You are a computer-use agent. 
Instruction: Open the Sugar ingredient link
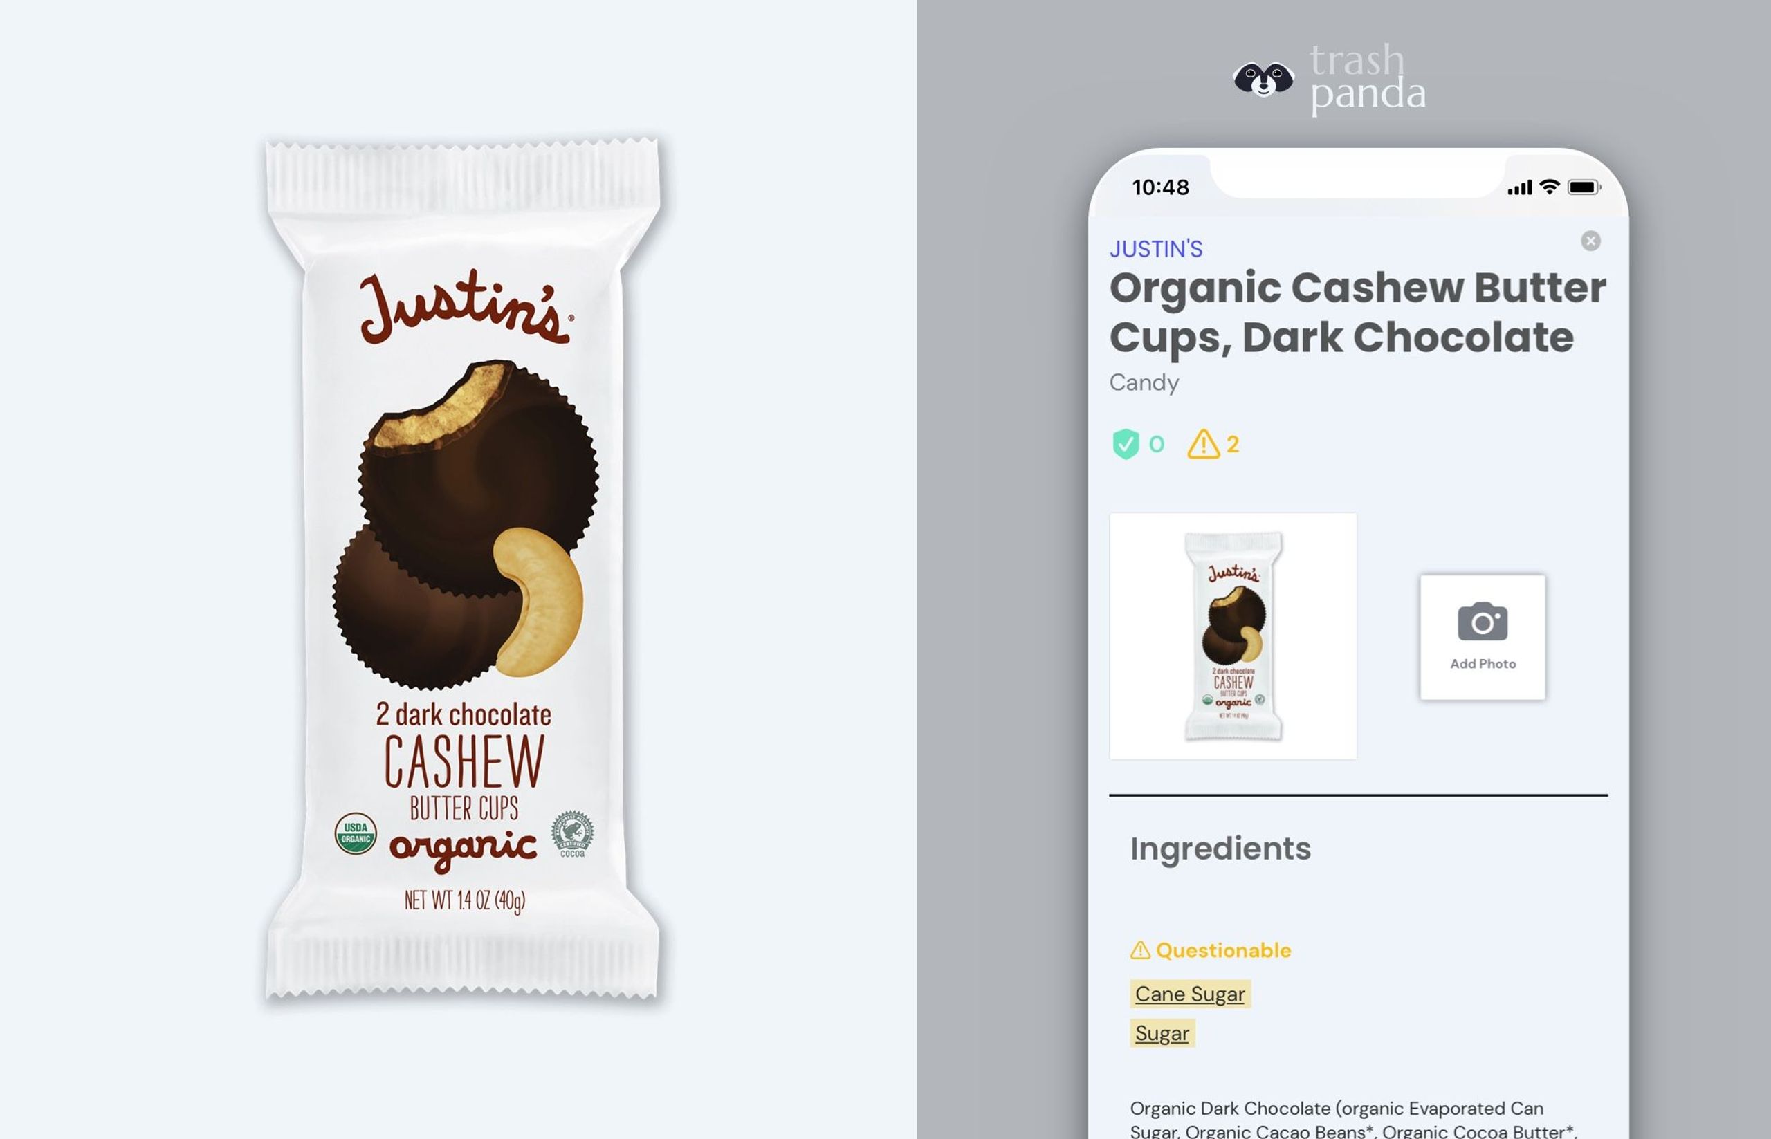[x=1162, y=1033]
